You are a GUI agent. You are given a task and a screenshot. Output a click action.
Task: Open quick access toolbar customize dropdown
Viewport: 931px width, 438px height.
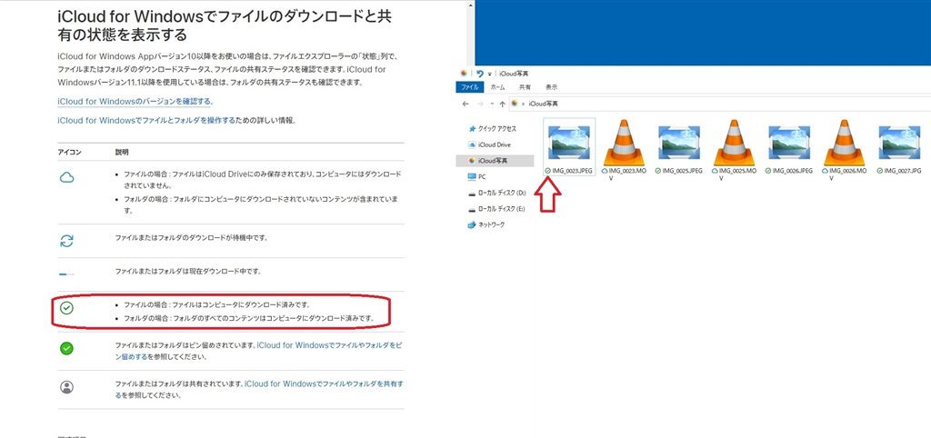(490, 74)
